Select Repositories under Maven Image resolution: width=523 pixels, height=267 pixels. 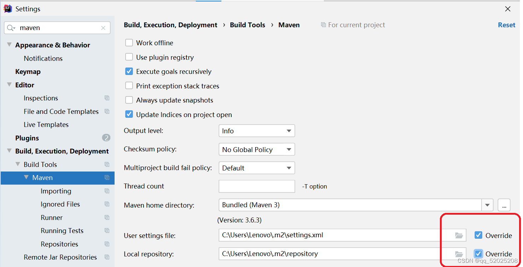click(59, 244)
